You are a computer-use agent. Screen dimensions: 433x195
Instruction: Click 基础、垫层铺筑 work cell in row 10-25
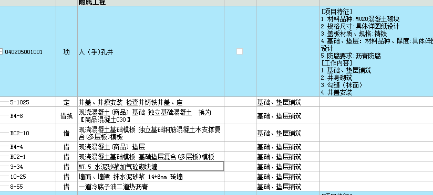coord(288,176)
